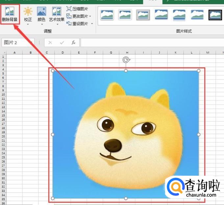Viewport: 224px width, 205px height.
Task: Click the Select All corner triangle
Action: pyautogui.click(x=4, y=52)
